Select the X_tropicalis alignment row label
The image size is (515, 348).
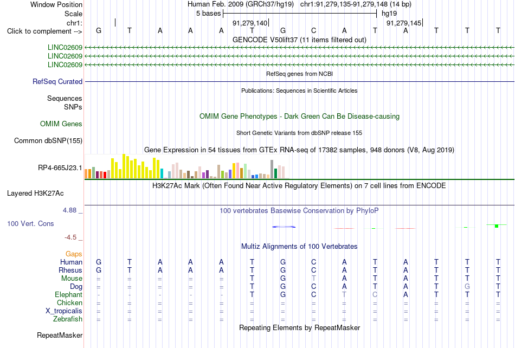click(x=64, y=311)
